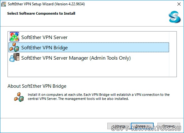Viewport: 184px width, 133px height.
Task: Select the SoftEther VPN Bridge text
Action: click(x=44, y=48)
